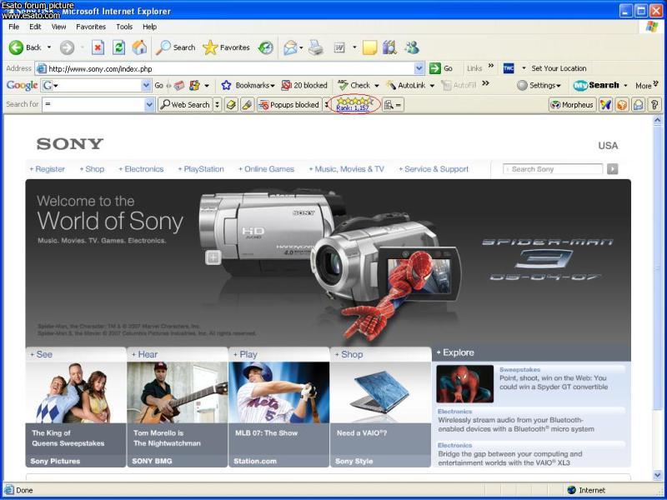667x500 pixels.
Task: Toggle the Popups blocked button
Action: point(288,105)
